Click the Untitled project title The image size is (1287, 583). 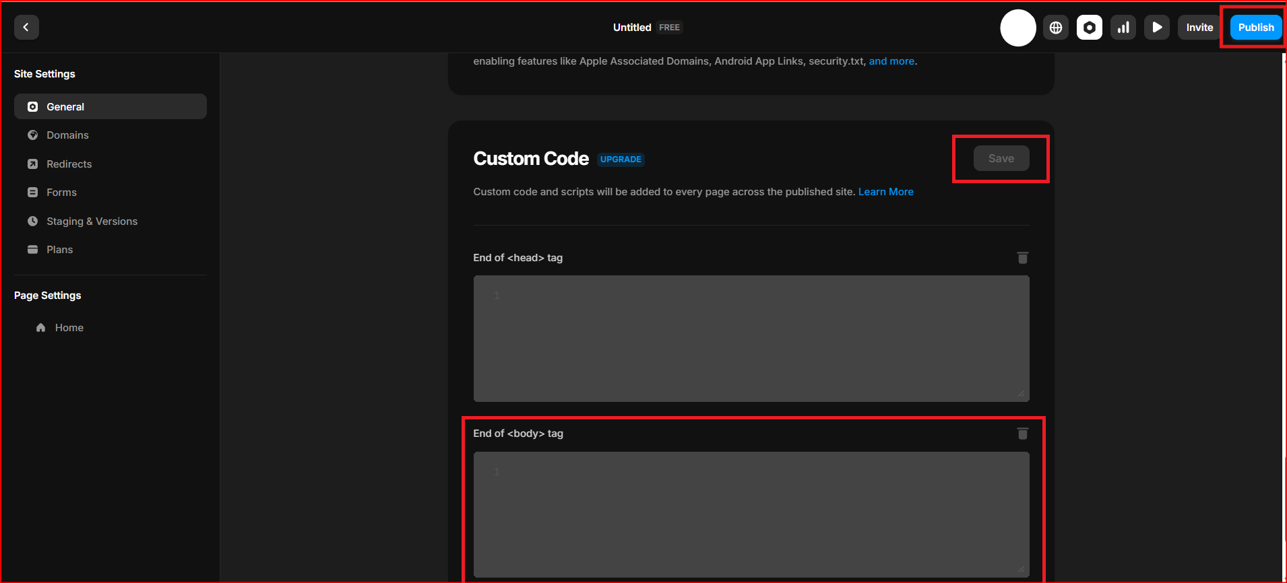click(632, 28)
